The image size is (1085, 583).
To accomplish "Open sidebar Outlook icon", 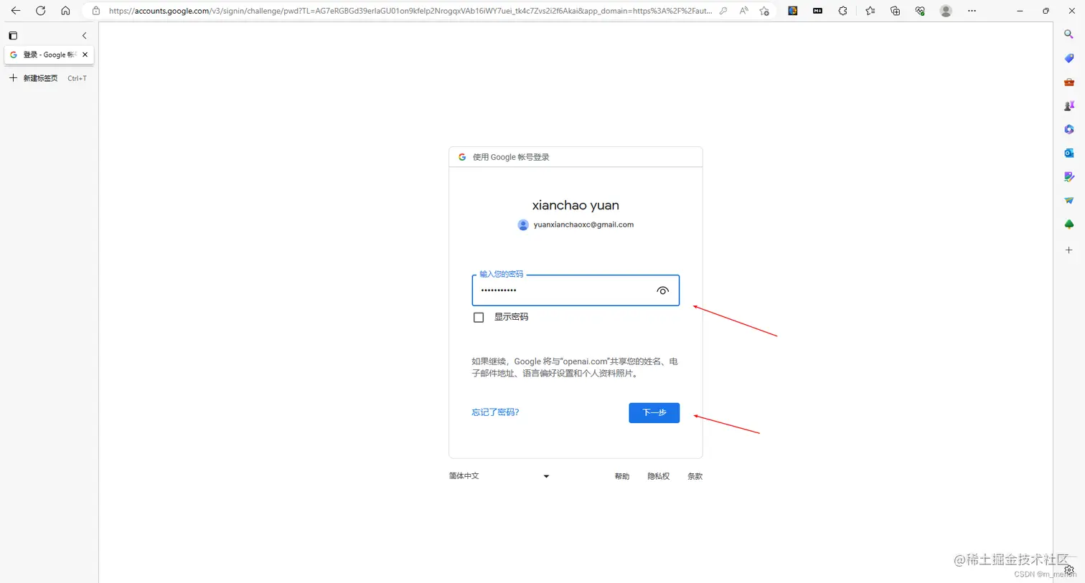I will pos(1069,153).
